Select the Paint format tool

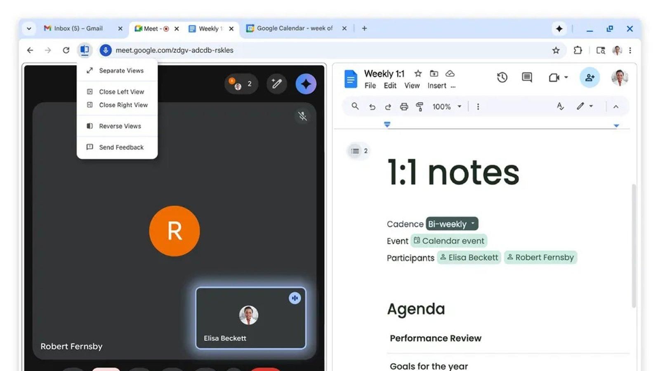point(420,106)
